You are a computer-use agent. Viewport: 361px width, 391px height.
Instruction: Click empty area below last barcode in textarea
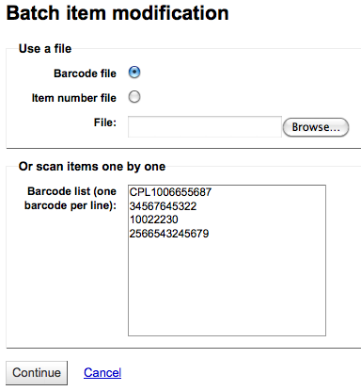pos(227,285)
